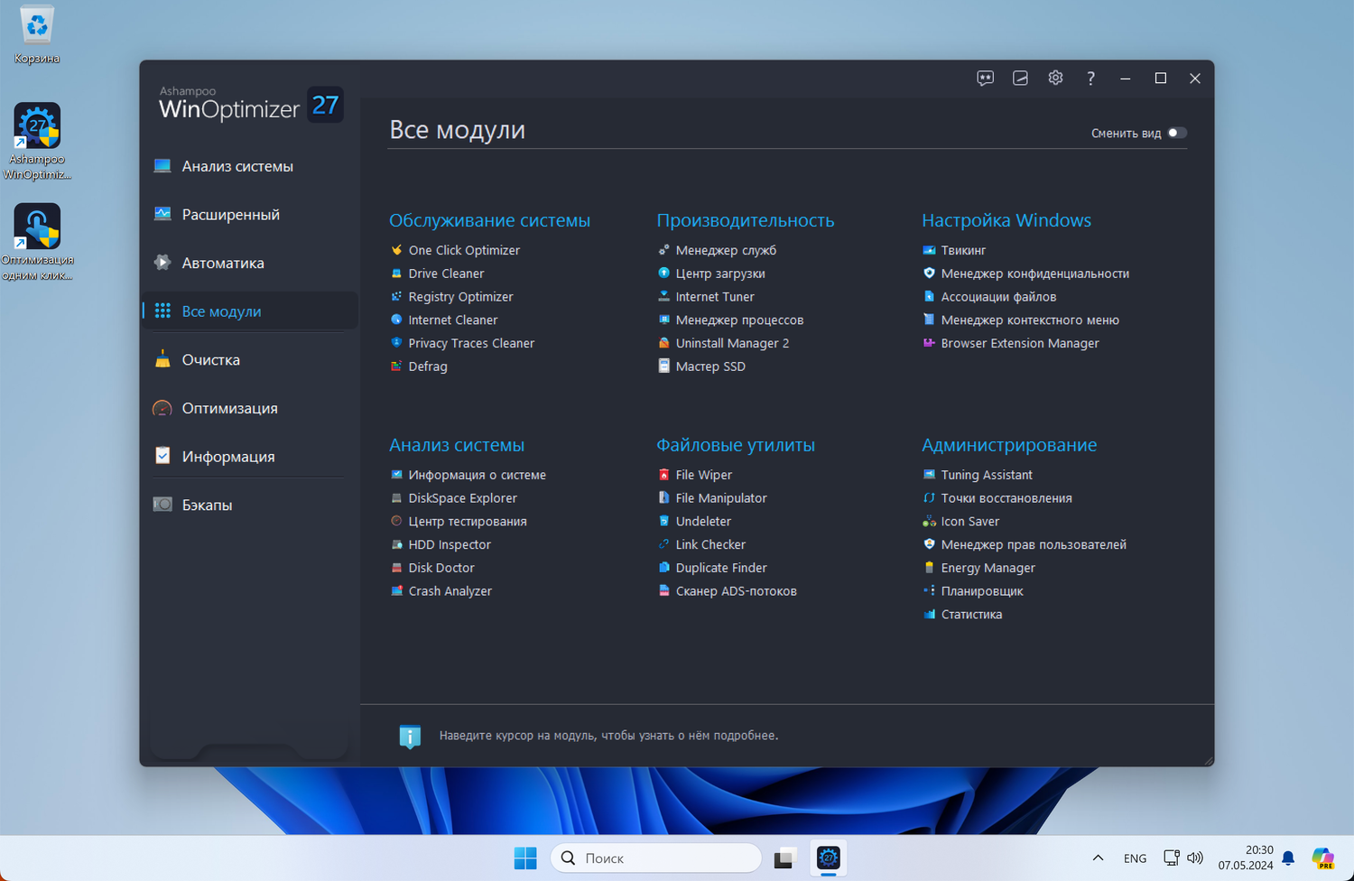Screen dimensions: 1354x881
Task: Click the Uninstall Manager 2 icon
Action: click(663, 343)
